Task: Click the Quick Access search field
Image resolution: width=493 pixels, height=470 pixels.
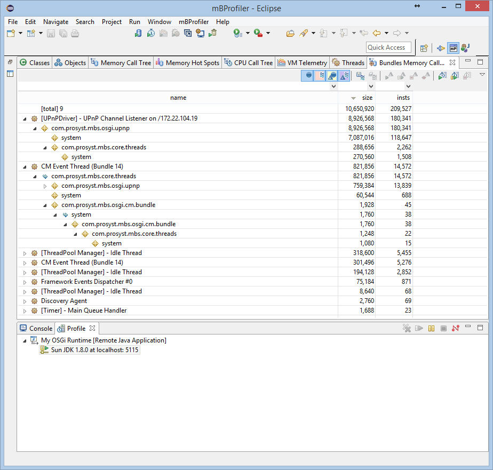Action: pos(388,47)
